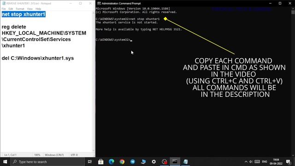
Task: Click the Command Prompt title bar icon
Action: pos(99,3)
